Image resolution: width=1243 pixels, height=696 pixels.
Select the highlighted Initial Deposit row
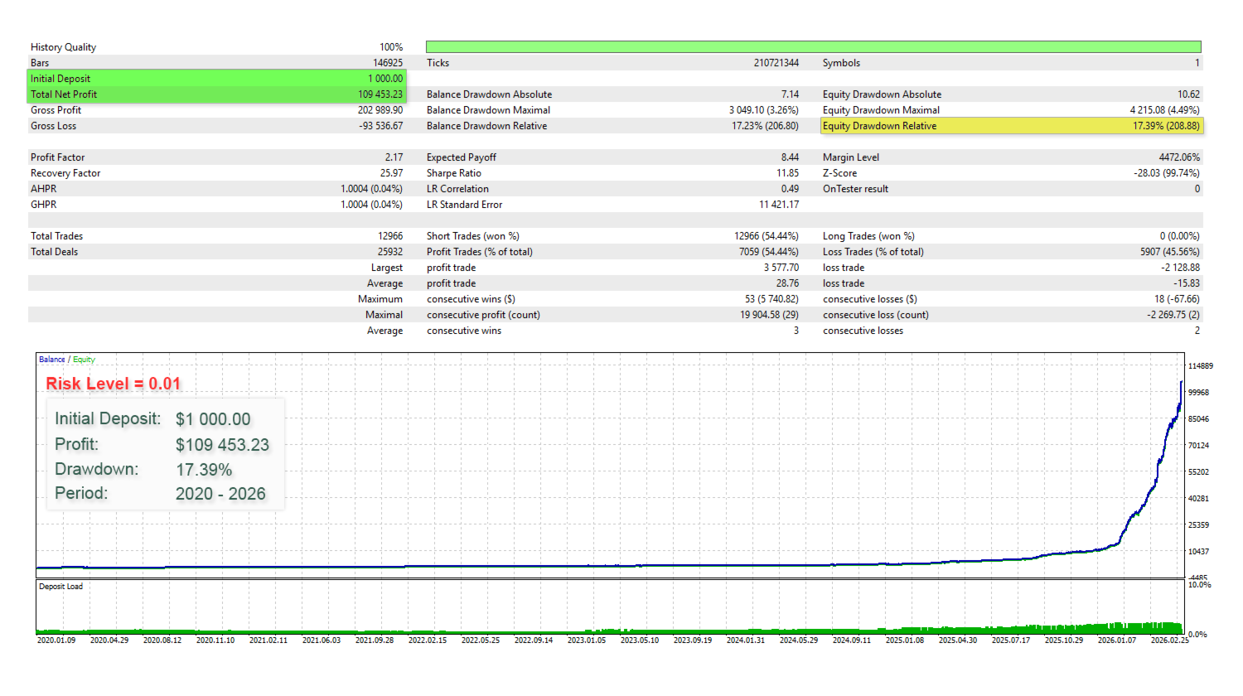217,79
